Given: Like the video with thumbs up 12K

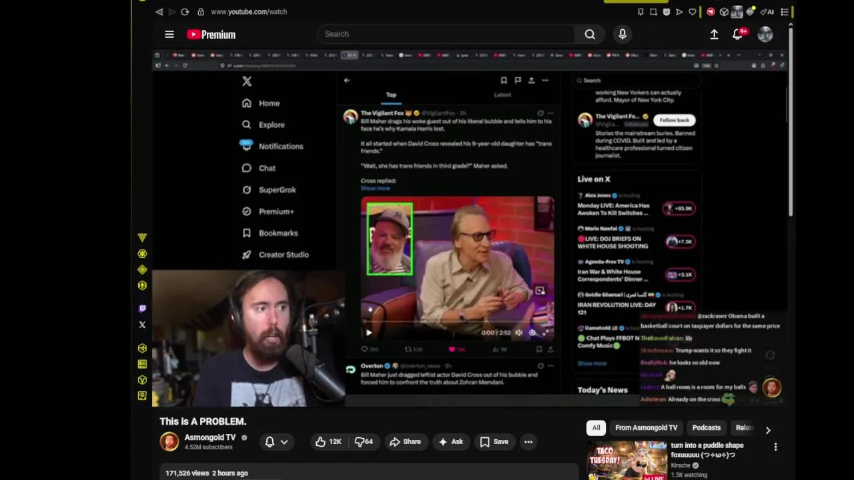Looking at the screenshot, I should click(x=328, y=441).
